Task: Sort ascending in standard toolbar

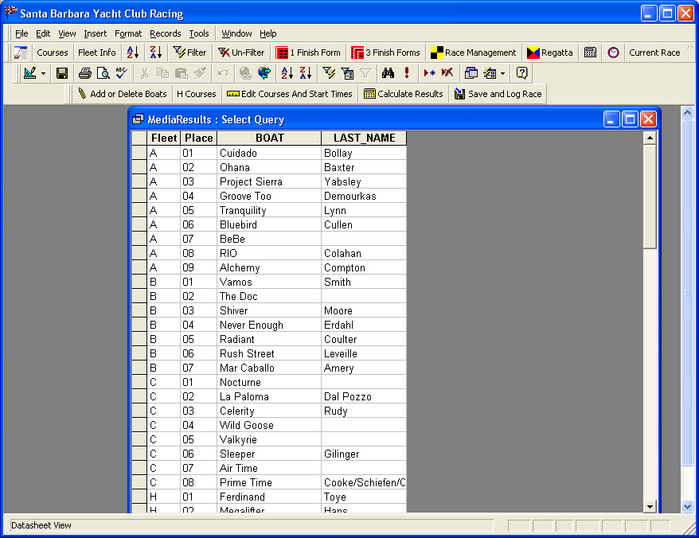Action: pyautogui.click(x=287, y=73)
